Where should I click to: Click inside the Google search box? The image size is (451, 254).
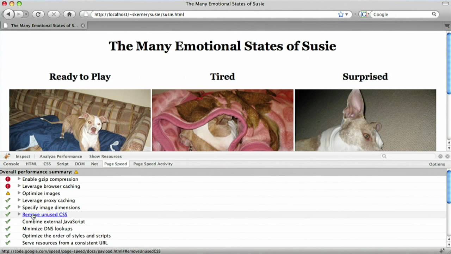click(x=402, y=14)
